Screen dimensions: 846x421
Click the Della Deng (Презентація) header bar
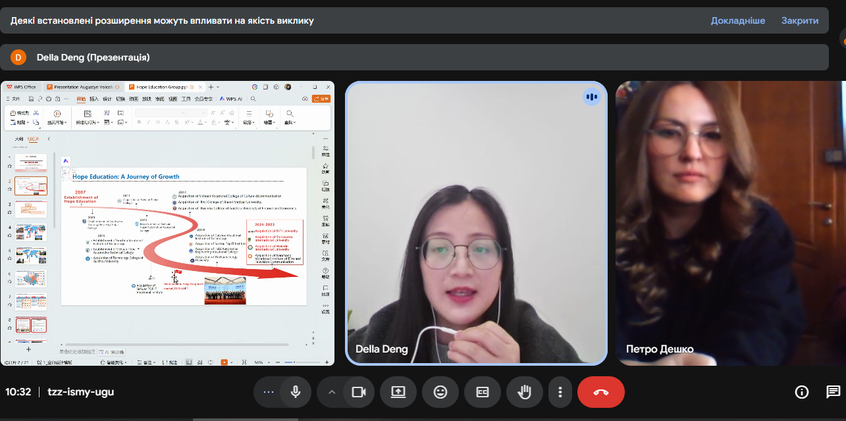pyautogui.click(x=414, y=57)
